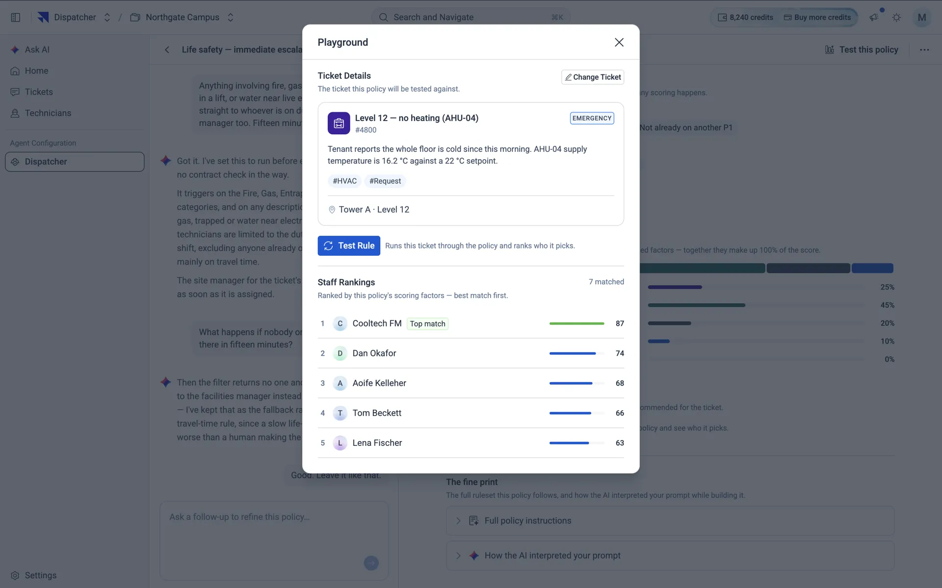The height and width of the screenshot is (588, 942).
Task: Click the send arrow button
Action: click(371, 563)
